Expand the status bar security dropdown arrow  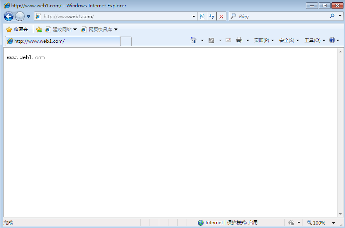point(299,223)
